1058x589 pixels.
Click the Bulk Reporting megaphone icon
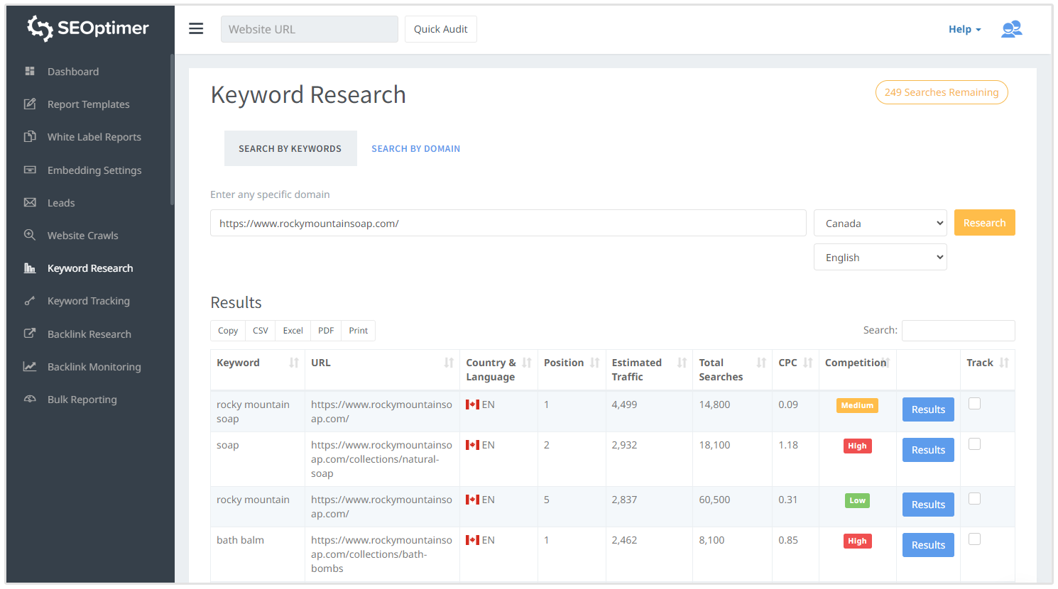(30, 399)
